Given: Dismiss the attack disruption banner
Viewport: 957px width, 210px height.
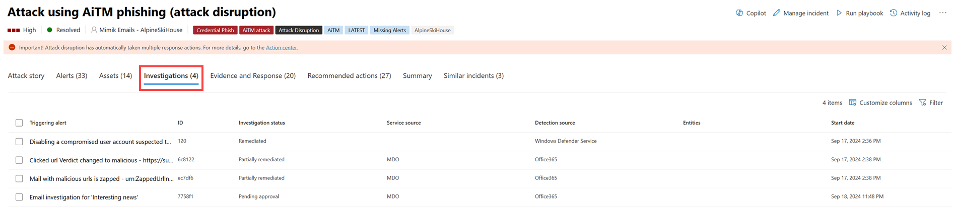Looking at the screenshot, I should (944, 48).
